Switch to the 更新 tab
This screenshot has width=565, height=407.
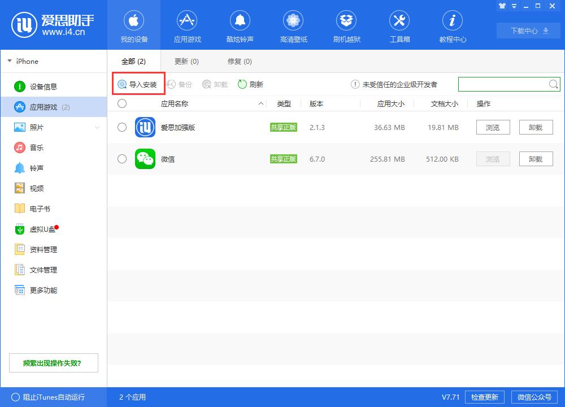pos(186,61)
